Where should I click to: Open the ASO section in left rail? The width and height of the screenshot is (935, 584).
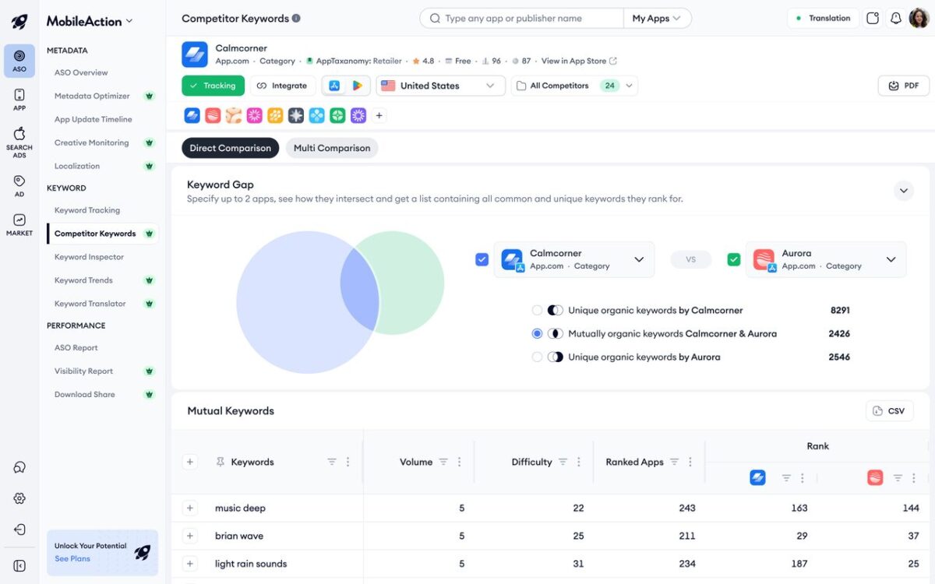tap(19, 61)
